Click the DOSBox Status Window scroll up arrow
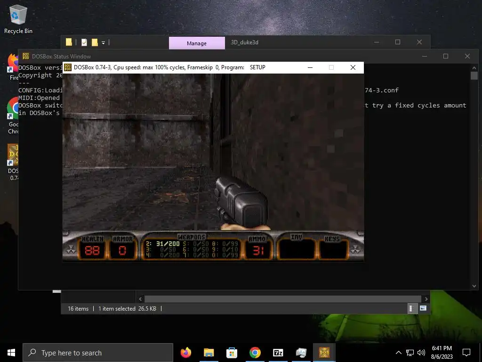This screenshot has width=482, height=362. (x=474, y=68)
